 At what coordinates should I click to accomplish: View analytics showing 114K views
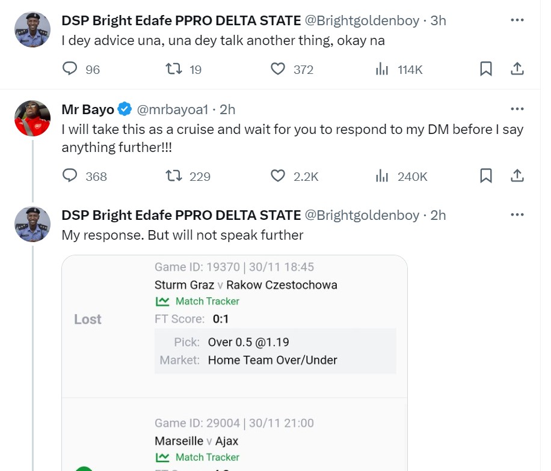pos(382,69)
